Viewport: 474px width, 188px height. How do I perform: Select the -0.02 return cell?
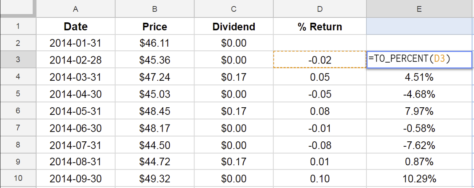(320, 60)
